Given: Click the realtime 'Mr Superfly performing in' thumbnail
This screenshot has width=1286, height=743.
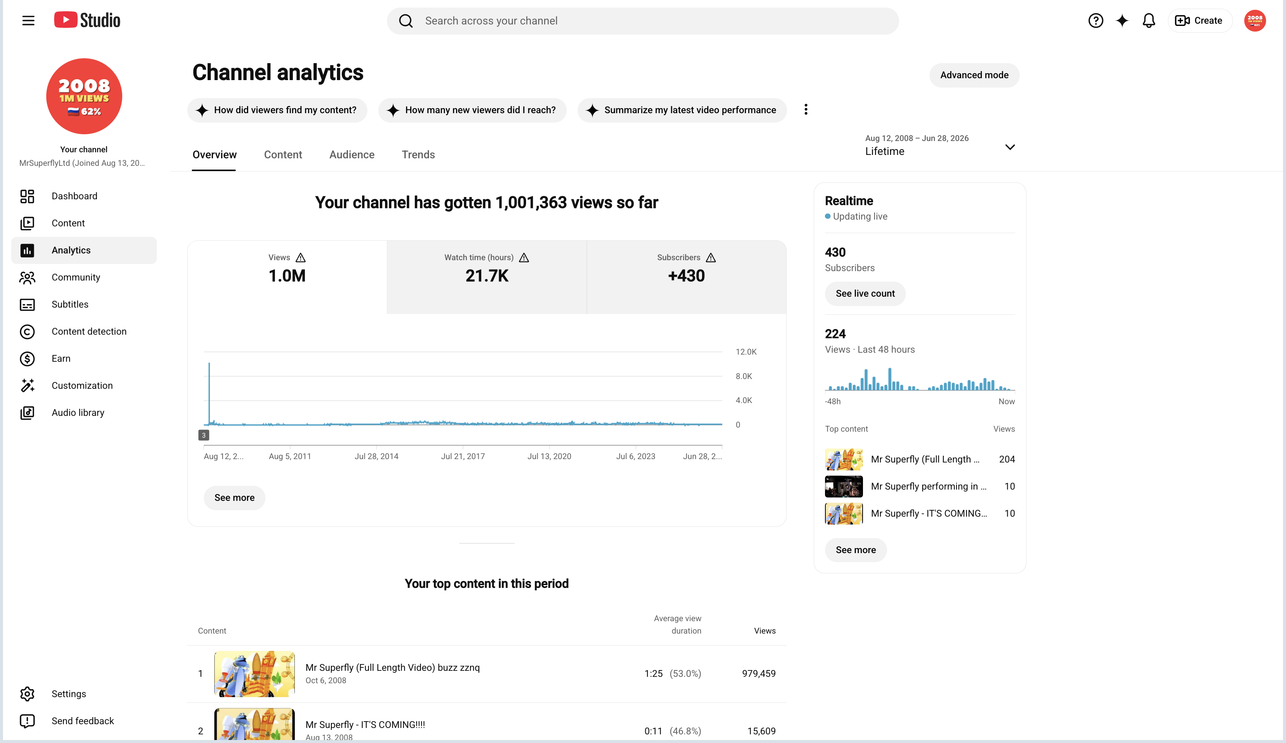Looking at the screenshot, I should click(x=844, y=486).
